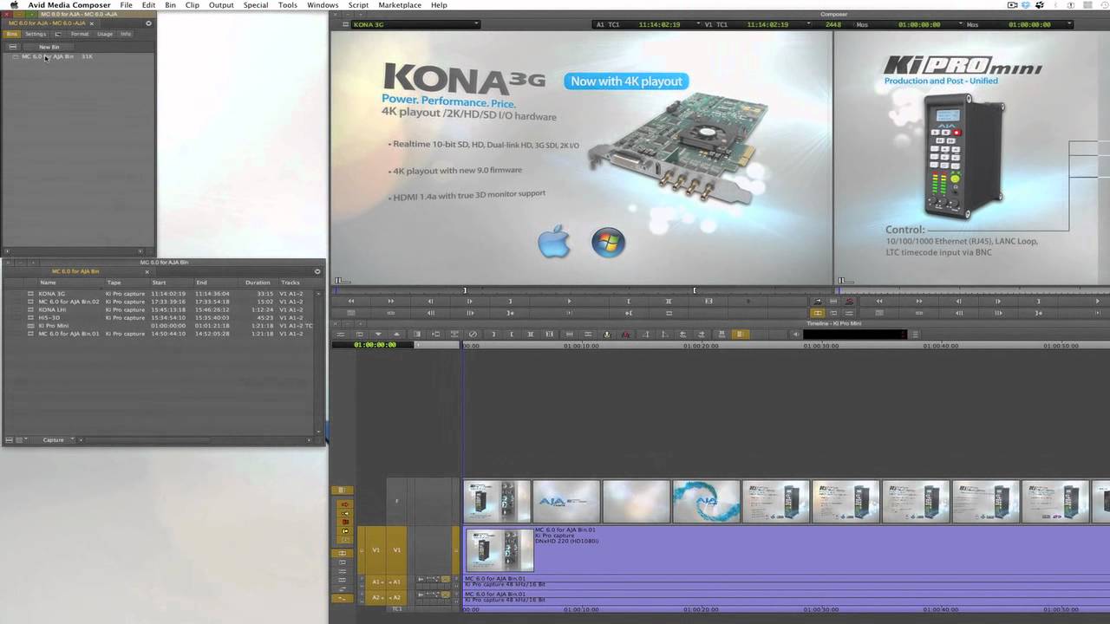
Task: Toggle the yellow Ripple Trim smart tool
Action: tap(344, 530)
